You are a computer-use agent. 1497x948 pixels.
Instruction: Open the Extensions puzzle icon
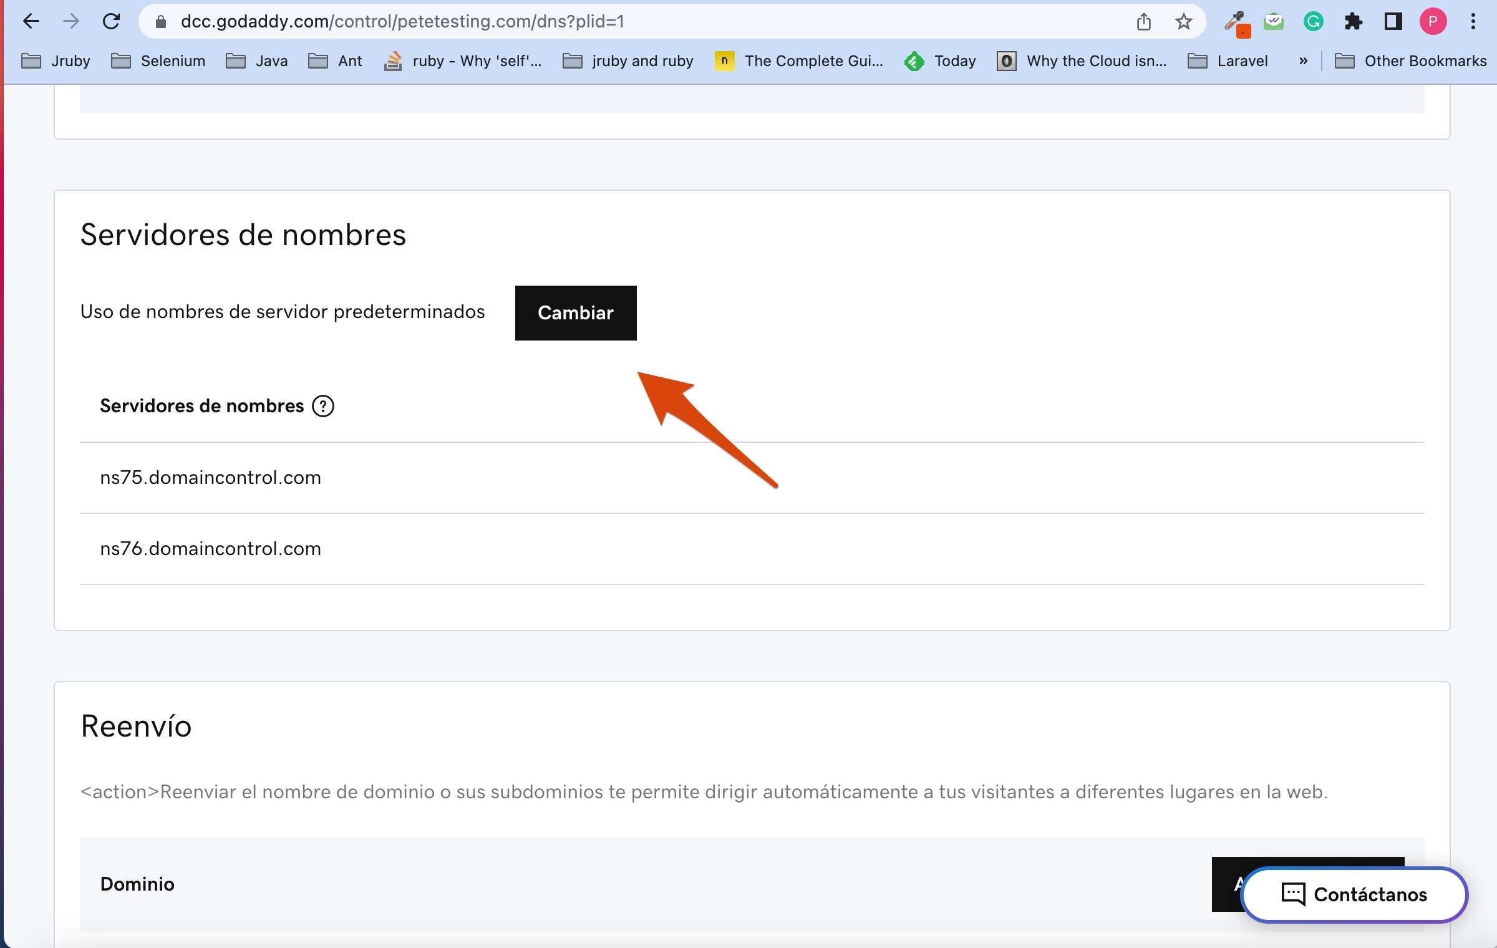1353,22
